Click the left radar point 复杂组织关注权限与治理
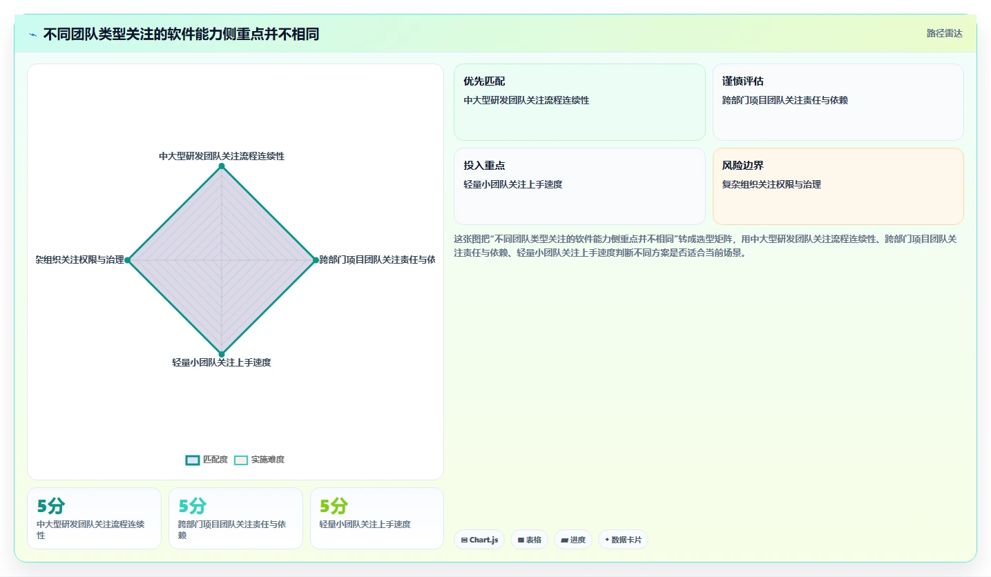Viewport: 991px width, 577px height. click(x=128, y=260)
